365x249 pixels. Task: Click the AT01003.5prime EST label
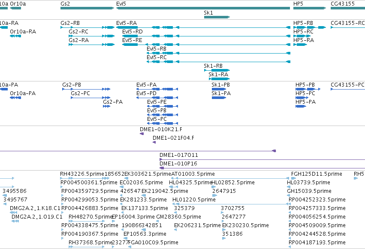click(193, 174)
